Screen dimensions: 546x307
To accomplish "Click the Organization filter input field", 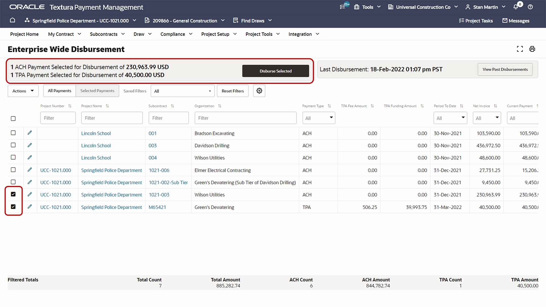I will click(245, 118).
